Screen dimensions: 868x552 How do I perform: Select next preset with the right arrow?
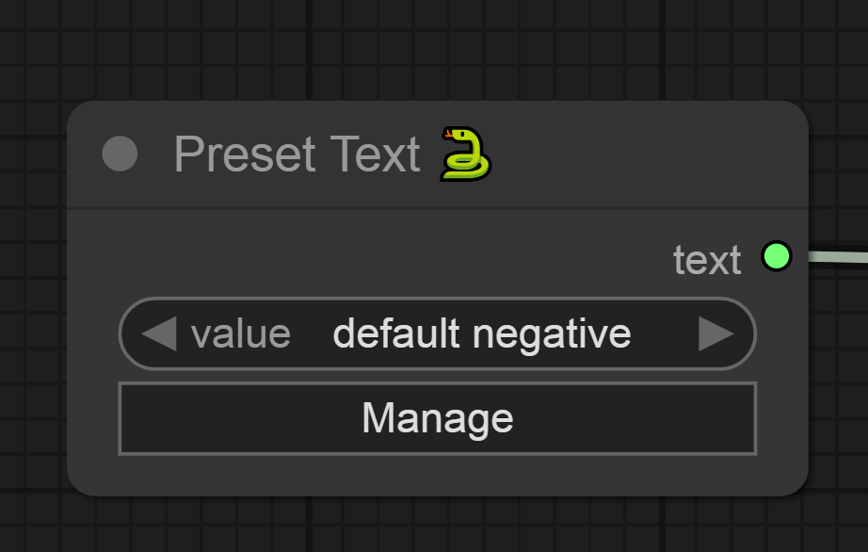715,333
